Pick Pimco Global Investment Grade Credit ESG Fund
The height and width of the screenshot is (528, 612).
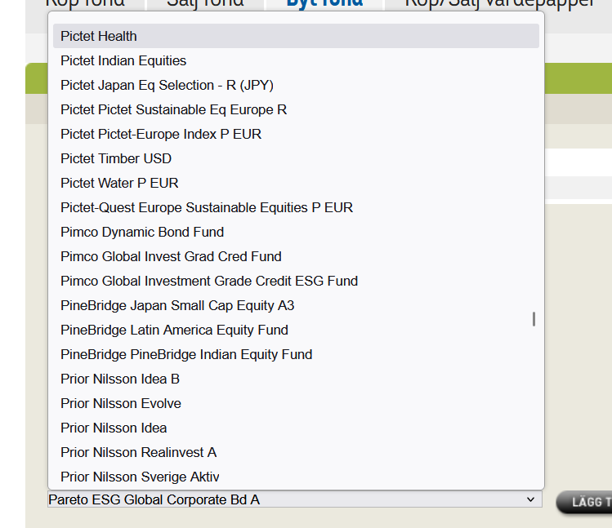pos(209,281)
